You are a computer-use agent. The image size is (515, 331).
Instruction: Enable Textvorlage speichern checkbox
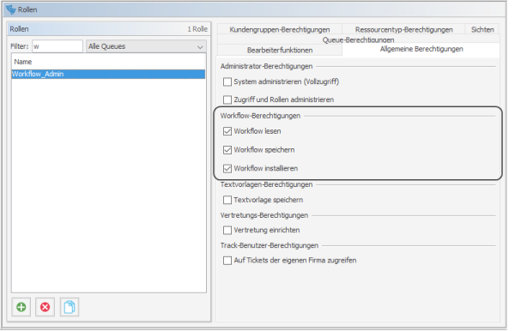227,200
